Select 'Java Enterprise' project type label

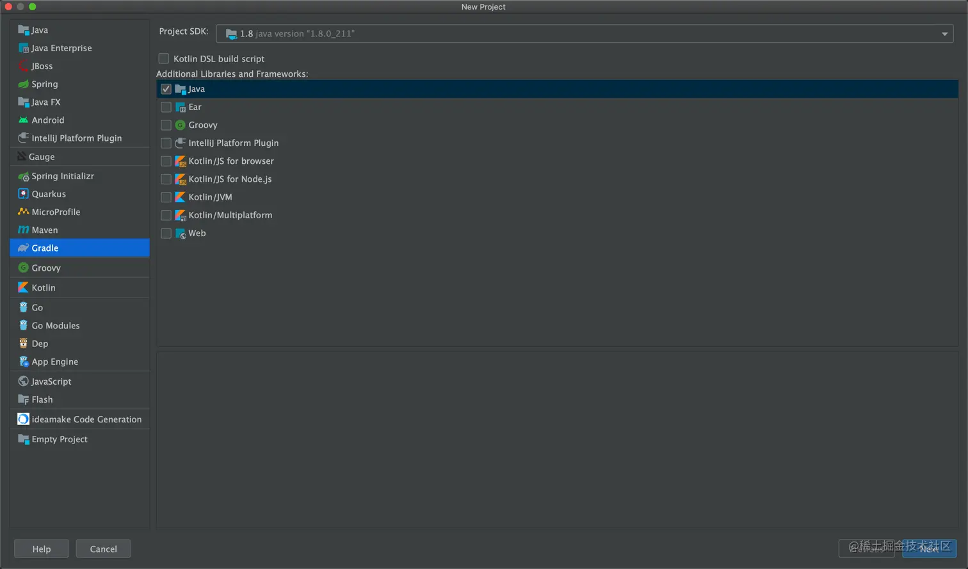(x=61, y=48)
